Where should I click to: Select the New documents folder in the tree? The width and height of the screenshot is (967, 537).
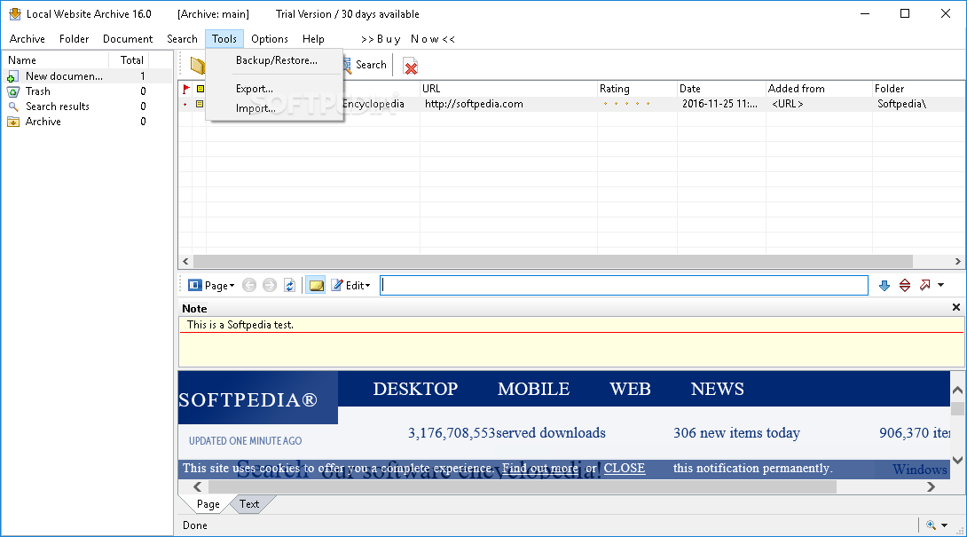coord(64,76)
